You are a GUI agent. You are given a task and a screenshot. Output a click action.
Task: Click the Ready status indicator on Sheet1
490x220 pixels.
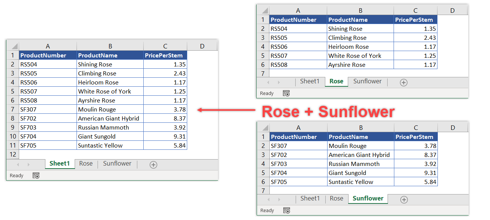point(16,175)
